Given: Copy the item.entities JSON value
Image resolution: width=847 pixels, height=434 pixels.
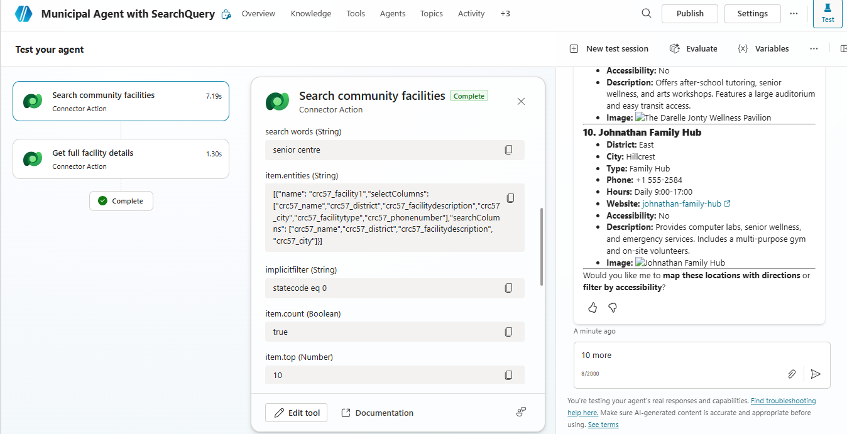Looking at the screenshot, I should tap(510, 198).
